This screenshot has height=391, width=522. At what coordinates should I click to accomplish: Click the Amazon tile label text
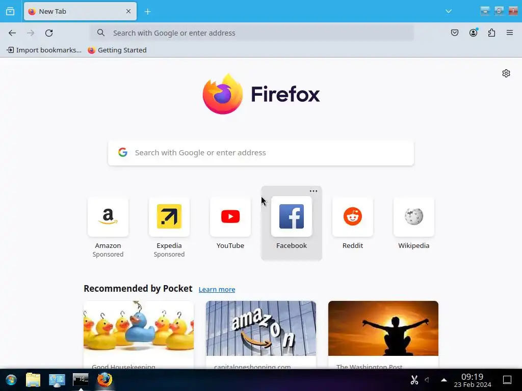pyautogui.click(x=108, y=246)
